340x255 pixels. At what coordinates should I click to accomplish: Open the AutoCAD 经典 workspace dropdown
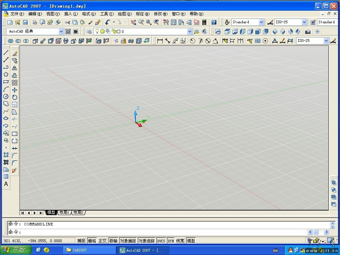point(61,32)
